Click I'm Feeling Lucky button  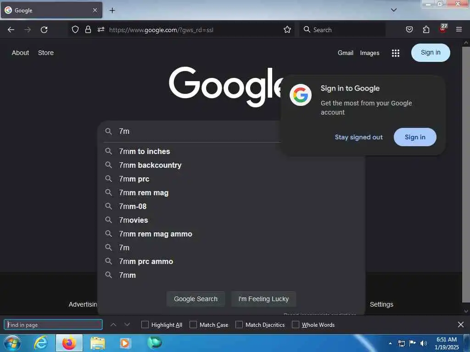(x=263, y=299)
